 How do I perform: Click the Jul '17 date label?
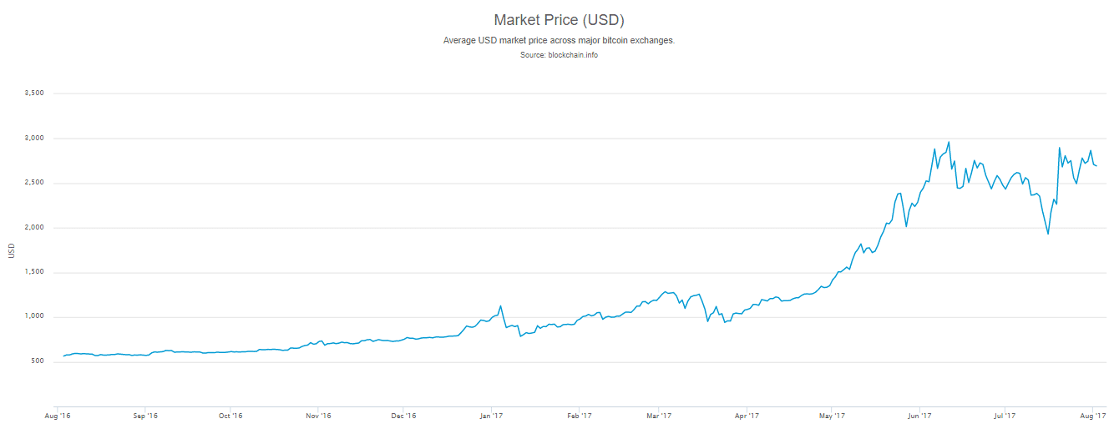1005,415
